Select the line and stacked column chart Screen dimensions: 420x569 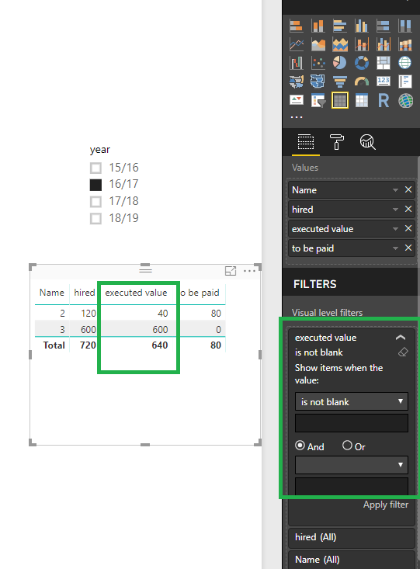tap(362, 44)
